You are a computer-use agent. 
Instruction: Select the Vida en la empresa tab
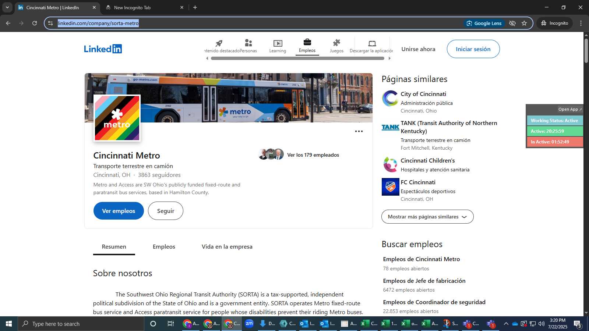pos(227,246)
